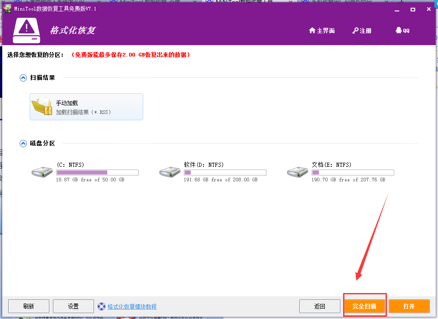Click the yellow folder icon on 手动加载
The height and width of the screenshot is (319, 438).
pos(42,106)
